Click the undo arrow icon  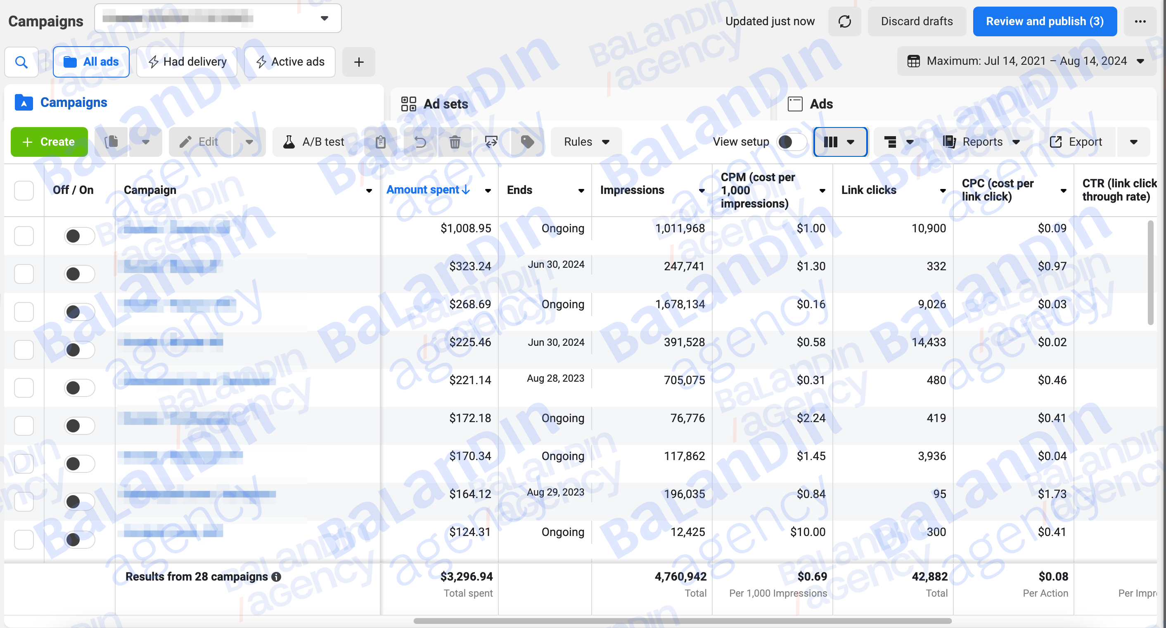pos(420,142)
